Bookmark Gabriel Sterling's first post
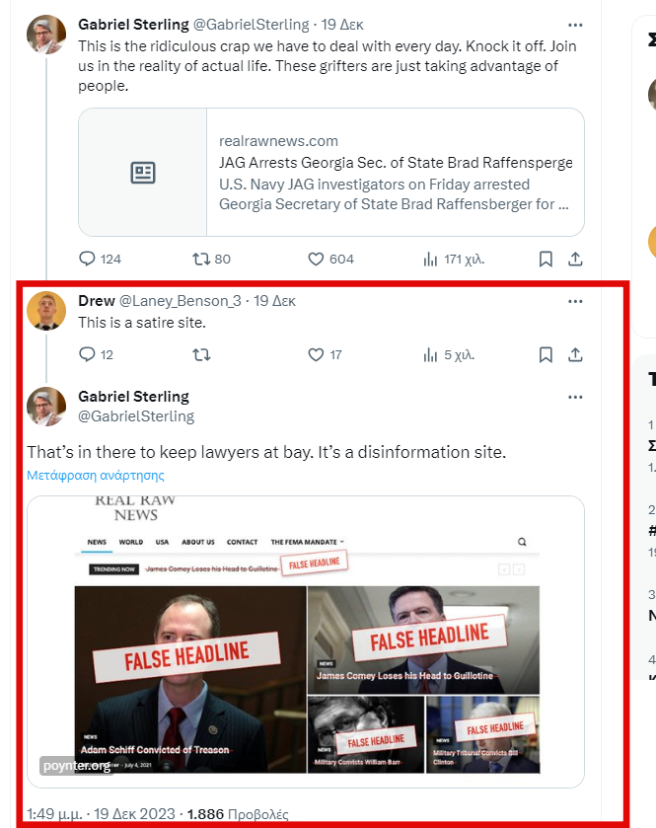656x828 pixels. point(546,259)
